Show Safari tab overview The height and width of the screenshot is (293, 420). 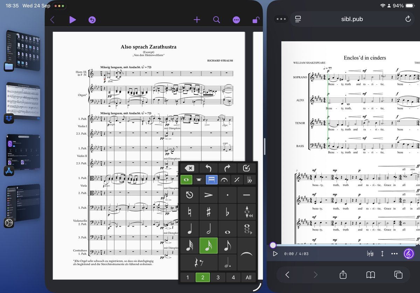(398, 274)
